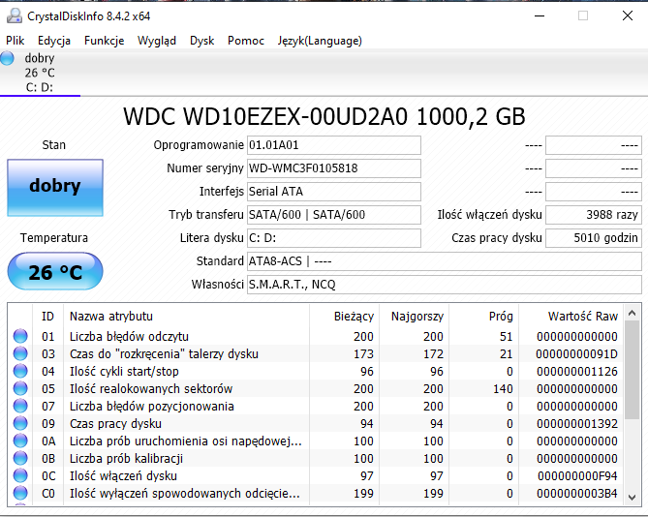Click the dobry health status button
The height and width of the screenshot is (517, 648).
click(55, 188)
